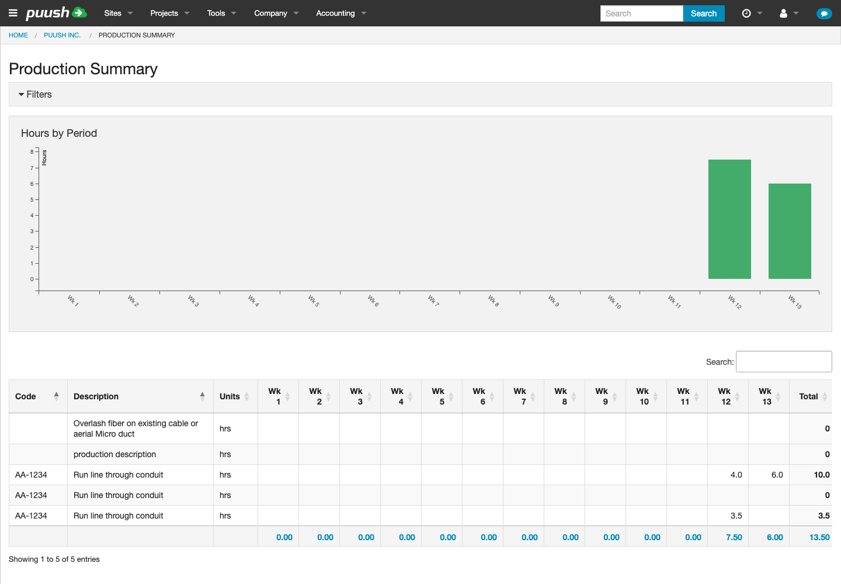Click grand total 13.50 link

pyautogui.click(x=819, y=537)
